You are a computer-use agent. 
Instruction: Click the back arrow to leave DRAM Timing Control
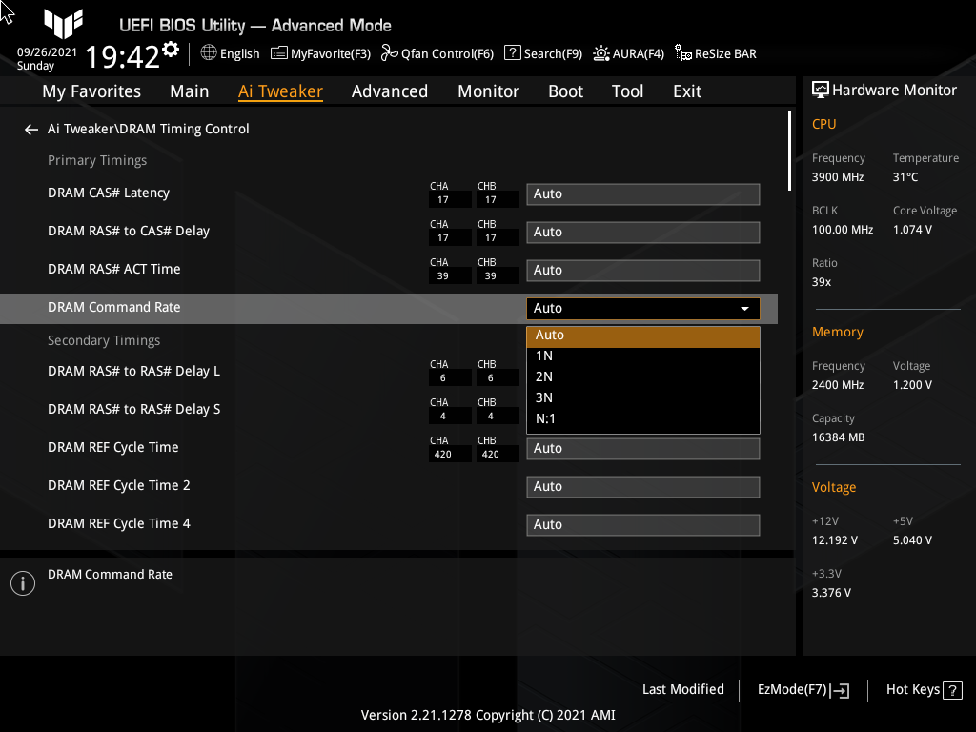click(x=30, y=129)
